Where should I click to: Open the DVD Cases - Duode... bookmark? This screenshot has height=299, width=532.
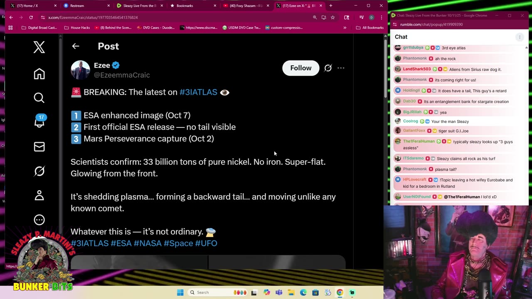click(156, 28)
